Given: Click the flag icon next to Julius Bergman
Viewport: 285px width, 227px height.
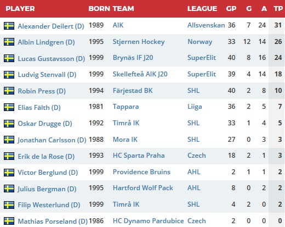Looking at the screenshot, I should coord(9,189).
